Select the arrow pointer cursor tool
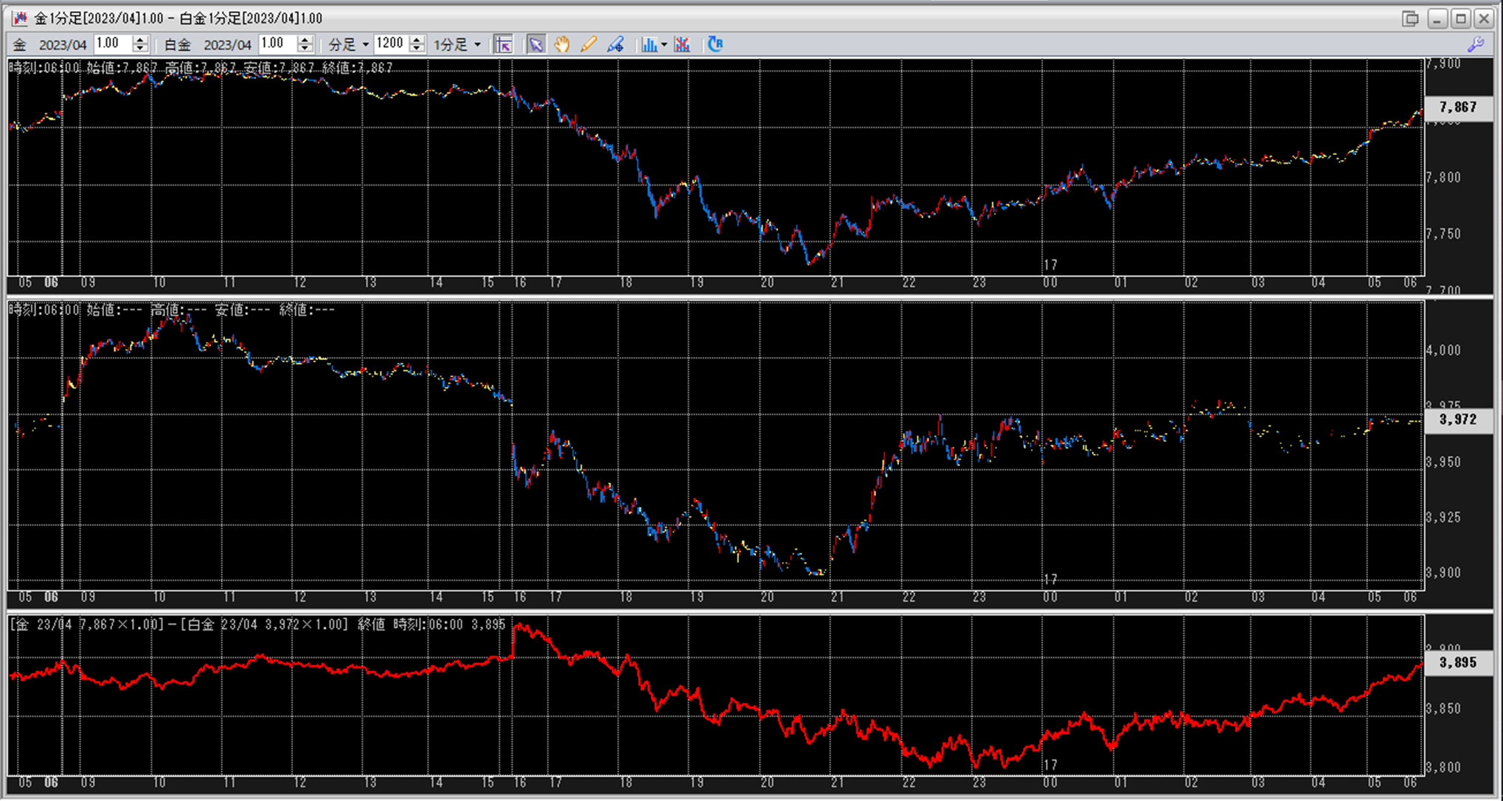The width and height of the screenshot is (1503, 801). tap(536, 44)
